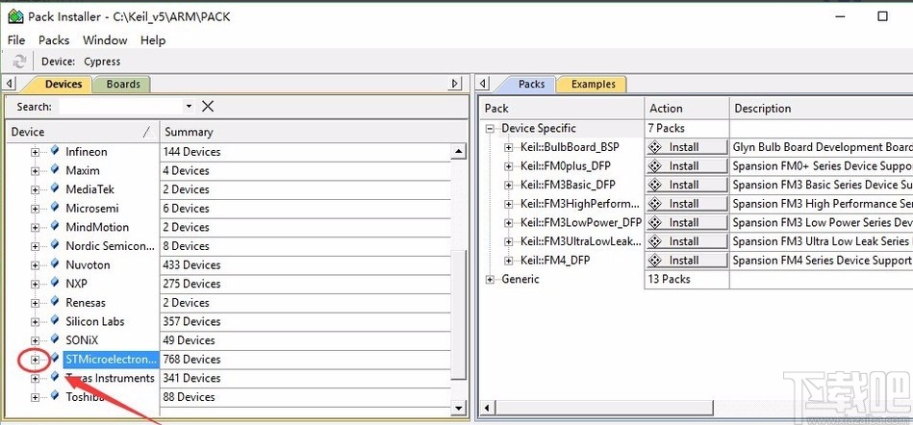This screenshot has width=913, height=425.
Task: Open the search history dropdown arrow
Action: click(x=188, y=107)
